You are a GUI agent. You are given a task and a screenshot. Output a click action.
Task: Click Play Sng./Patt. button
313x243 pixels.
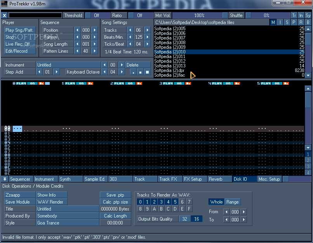[x=20, y=30]
